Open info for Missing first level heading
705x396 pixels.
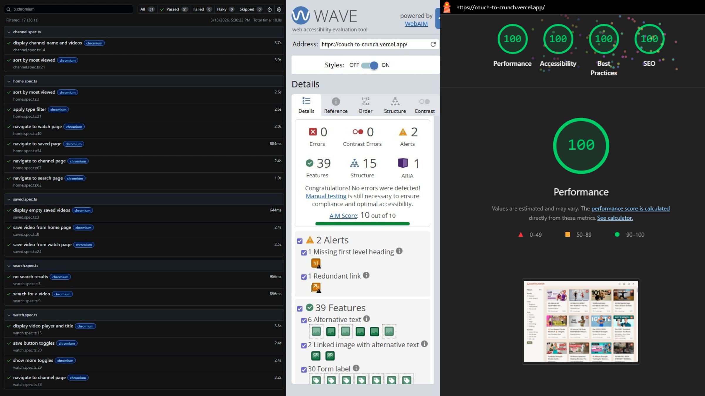coord(399,251)
